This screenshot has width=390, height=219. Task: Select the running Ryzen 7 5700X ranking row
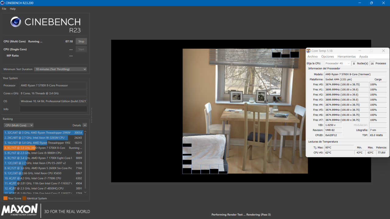43,148
